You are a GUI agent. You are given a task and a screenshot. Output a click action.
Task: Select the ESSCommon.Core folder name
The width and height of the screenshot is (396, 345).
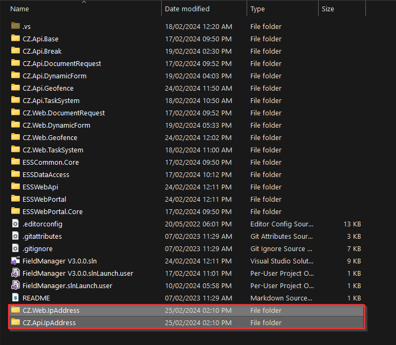(x=51, y=163)
